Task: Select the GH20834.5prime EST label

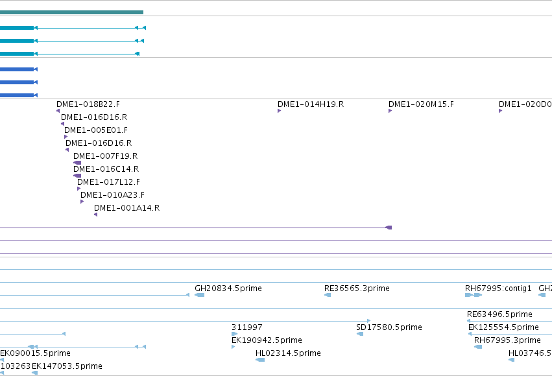Action: [x=228, y=288]
